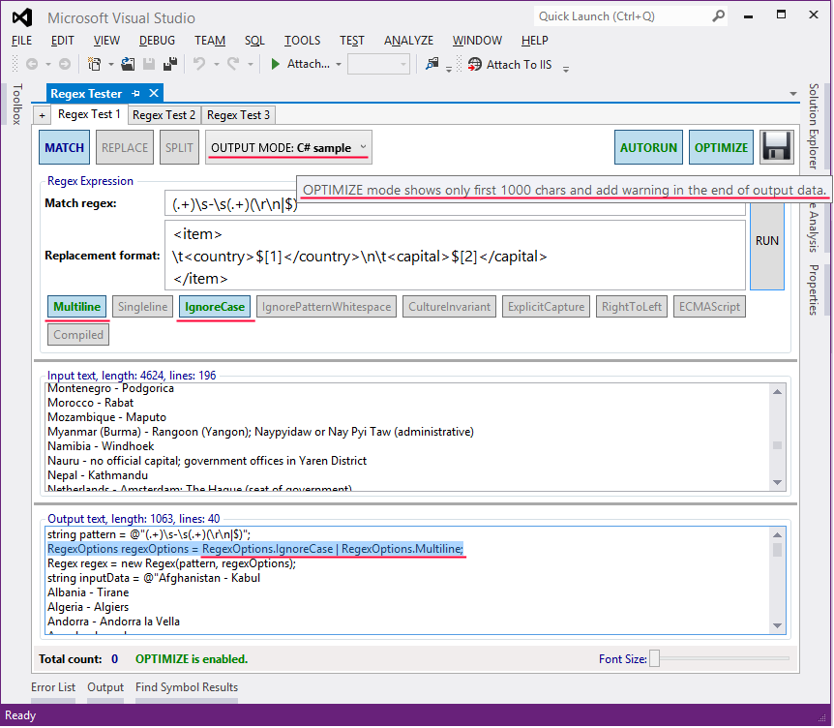Screen dimensions: 834x728
Task: Toggle the ECMAScript option
Action: pyautogui.click(x=709, y=307)
